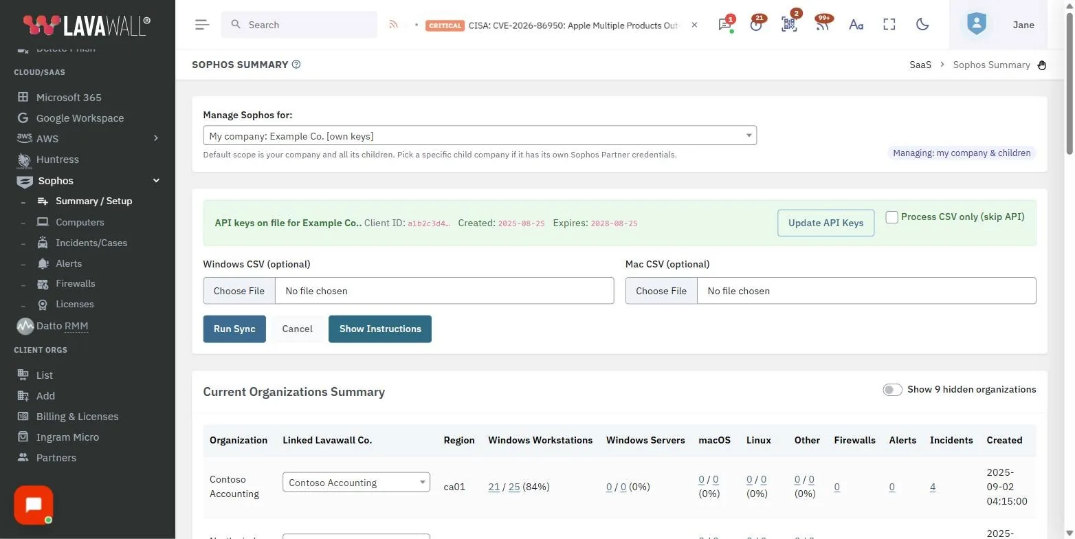Screen dimensions: 1075x539
Task: Enable Process CSV only (skip API) checkbox
Action: point(891,217)
